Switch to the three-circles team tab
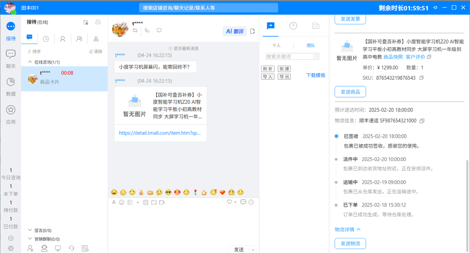This screenshot has height=253, width=470. pos(96,38)
